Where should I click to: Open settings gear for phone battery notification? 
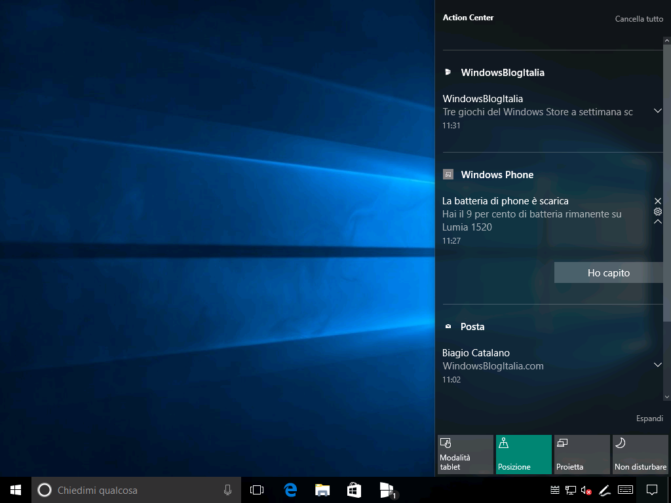tap(658, 212)
